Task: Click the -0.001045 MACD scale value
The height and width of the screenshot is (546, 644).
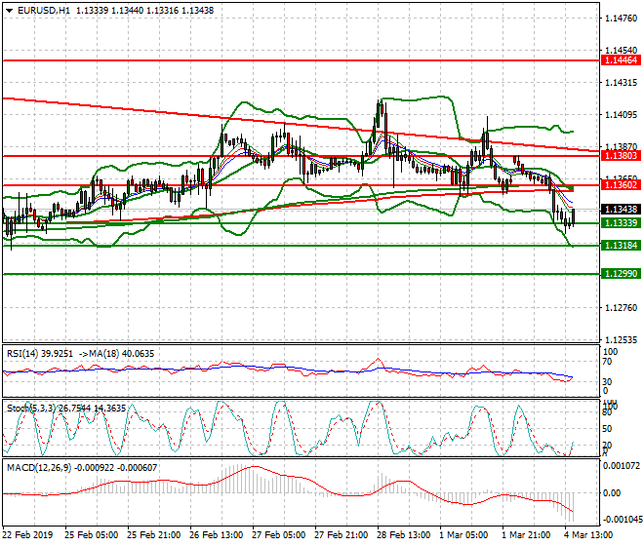Action: (x=622, y=520)
